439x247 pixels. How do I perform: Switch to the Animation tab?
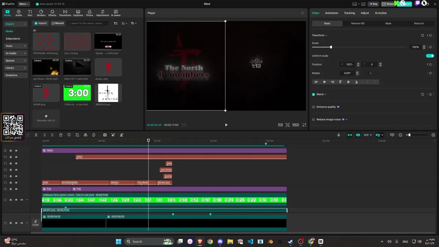coord(332,13)
